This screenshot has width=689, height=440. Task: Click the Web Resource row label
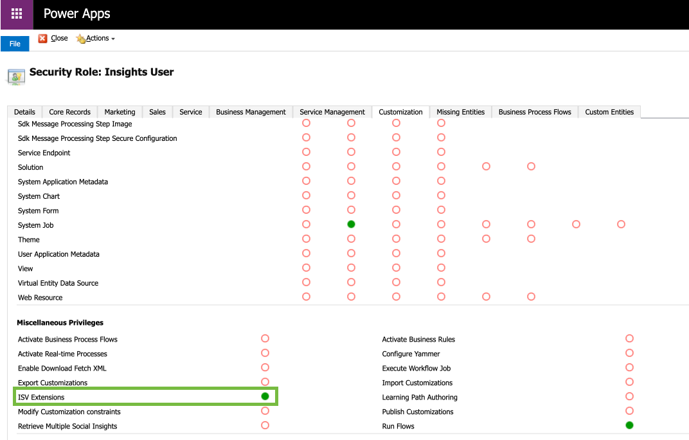40,298
